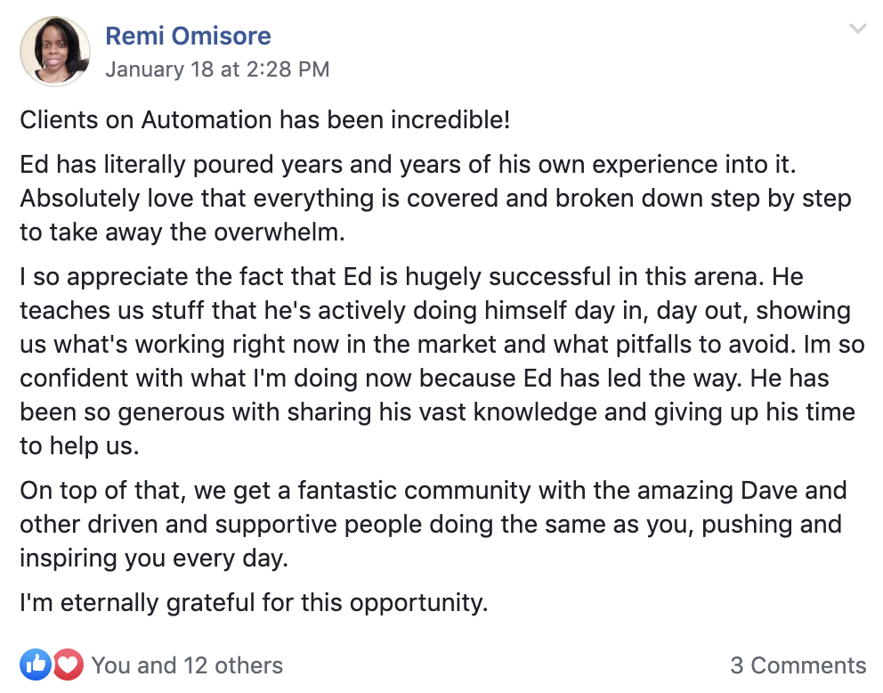Viewport: 883px width, 693px height.
Task: Open the post options chevron menu
Action: (857, 29)
